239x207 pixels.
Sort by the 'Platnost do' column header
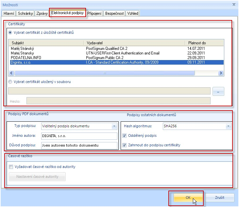204,43
